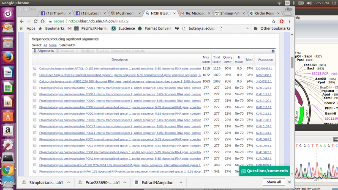
Task: Launch LibreOffice Writer from the dock
Action: (8, 72)
